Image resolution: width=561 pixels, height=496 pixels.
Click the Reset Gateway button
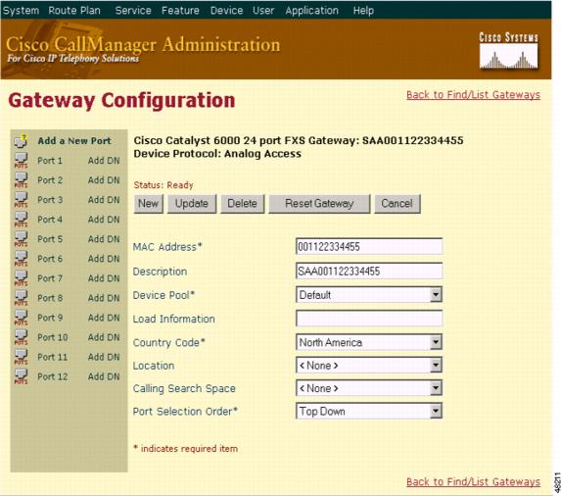click(x=319, y=204)
